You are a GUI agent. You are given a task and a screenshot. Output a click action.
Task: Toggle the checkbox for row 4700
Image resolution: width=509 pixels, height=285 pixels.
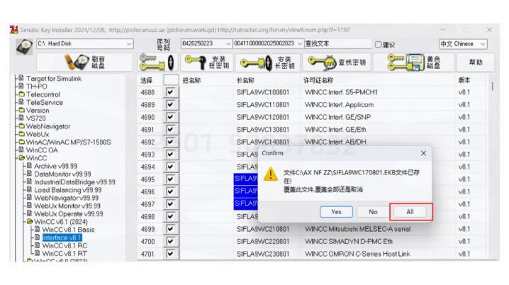(x=170, y=241)
